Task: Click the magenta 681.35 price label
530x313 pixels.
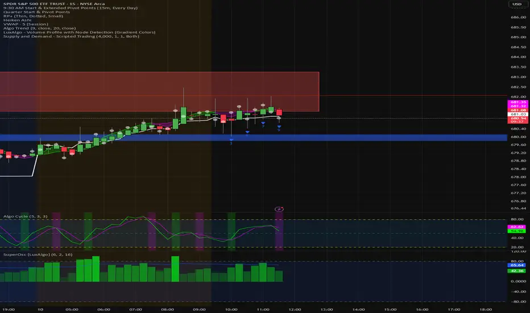Action: (x=517, y=102)
